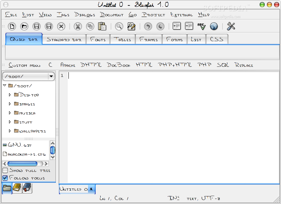Open the Tags menu

63,15
